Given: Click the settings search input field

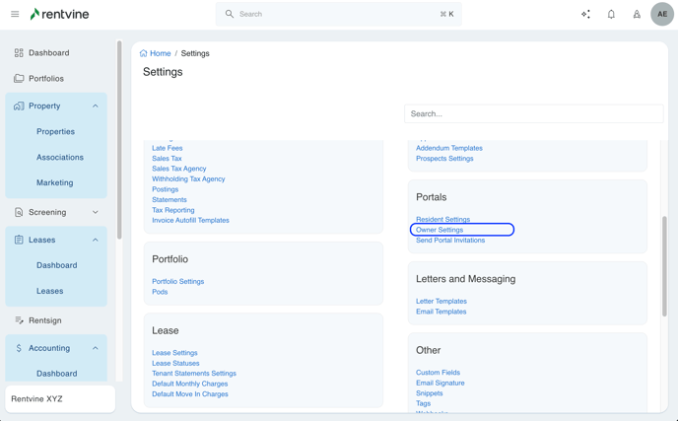Looking at the screenshot, I should 533,113.
